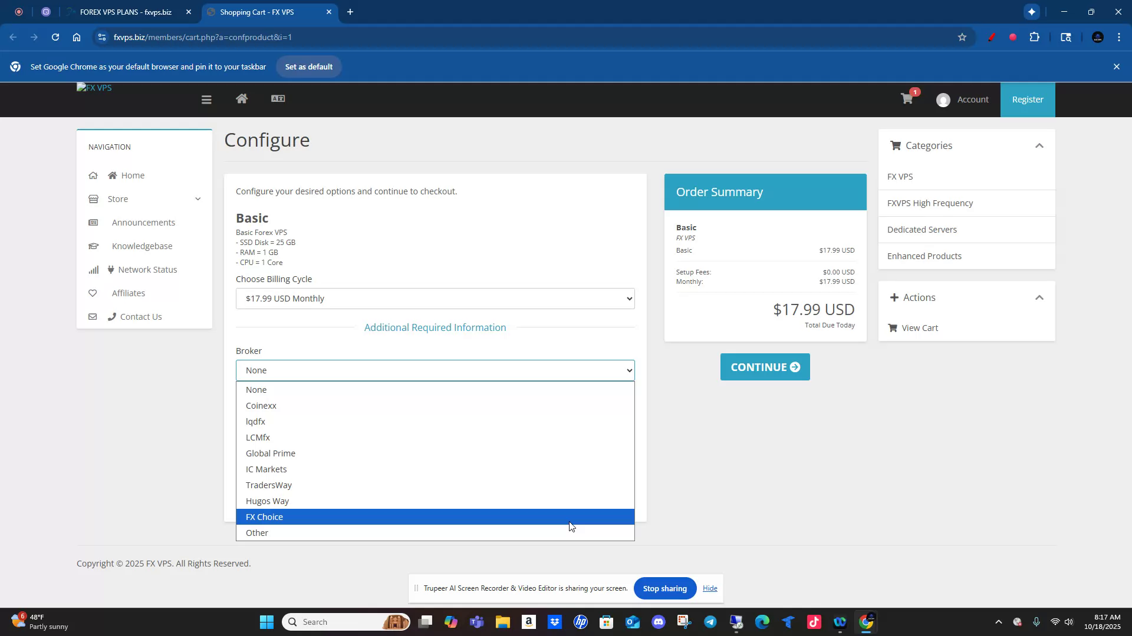Click the home icon in top navbar
The height and width of the screenshot is (636, 1132).
(241, 99)
